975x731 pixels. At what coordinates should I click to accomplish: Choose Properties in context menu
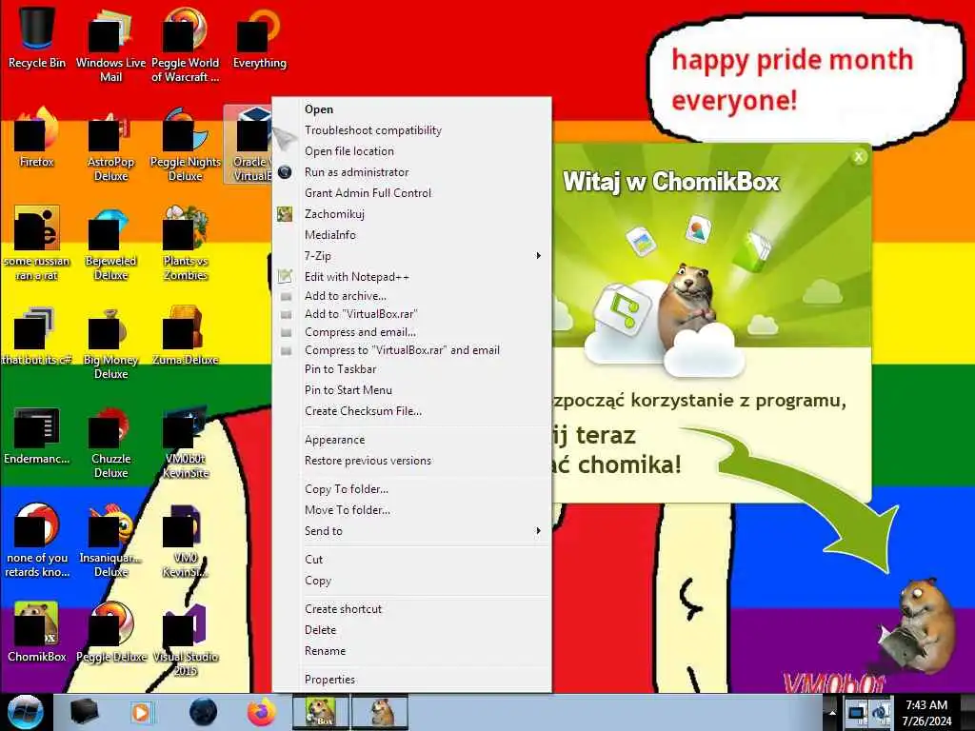pos(411,680)
